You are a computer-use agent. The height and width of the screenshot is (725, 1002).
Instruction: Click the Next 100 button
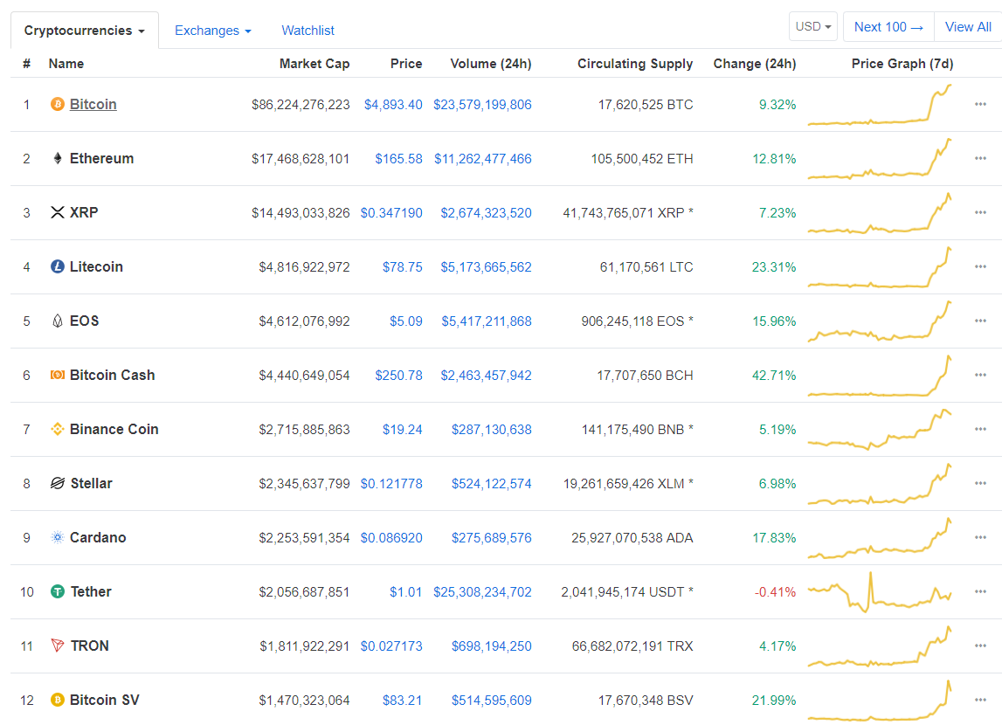888,26
